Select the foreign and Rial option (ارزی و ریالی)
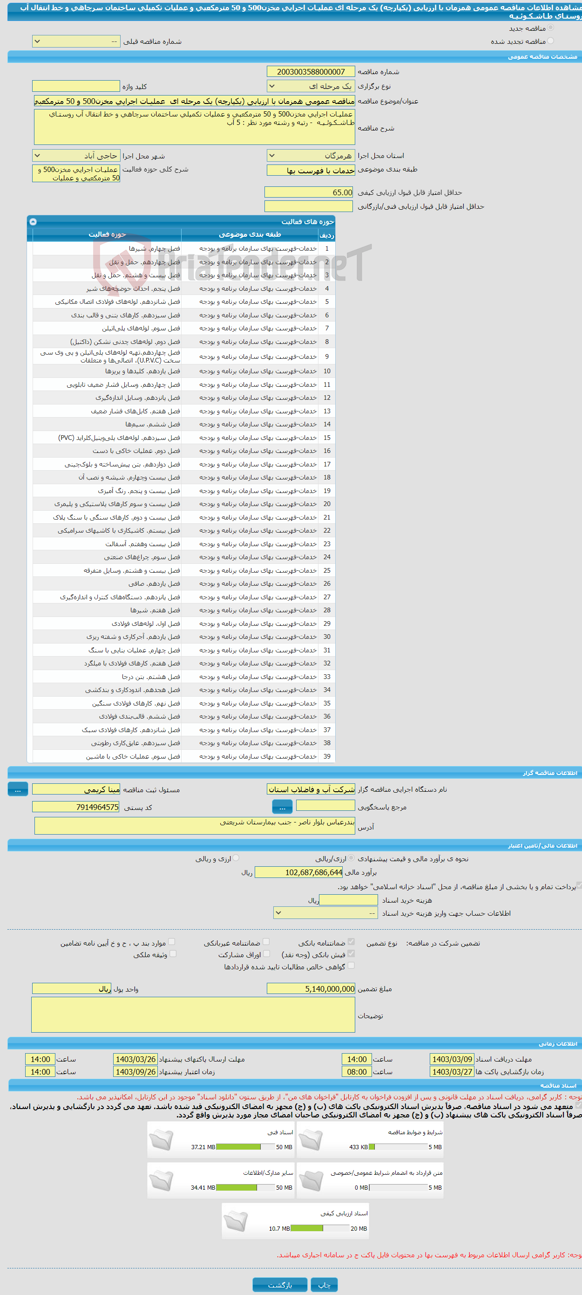The width and height of the screenshot is (582, 1295). (x=236, y=858)
